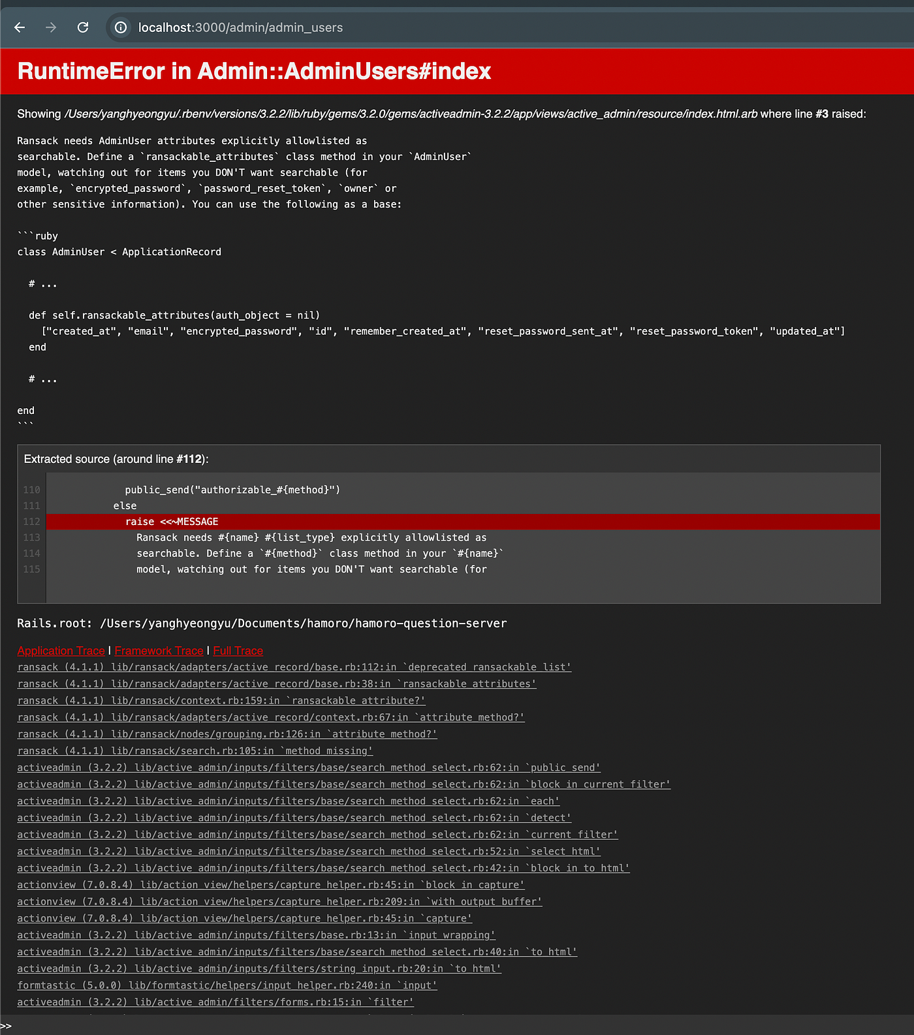
Task: Open trace line search_method_select.rb:42 block in to_html
Action: [x=324, y=868]
